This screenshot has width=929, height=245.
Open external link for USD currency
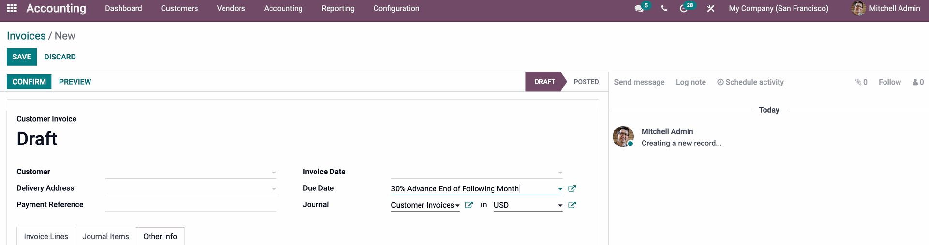(x=572, y=205)
